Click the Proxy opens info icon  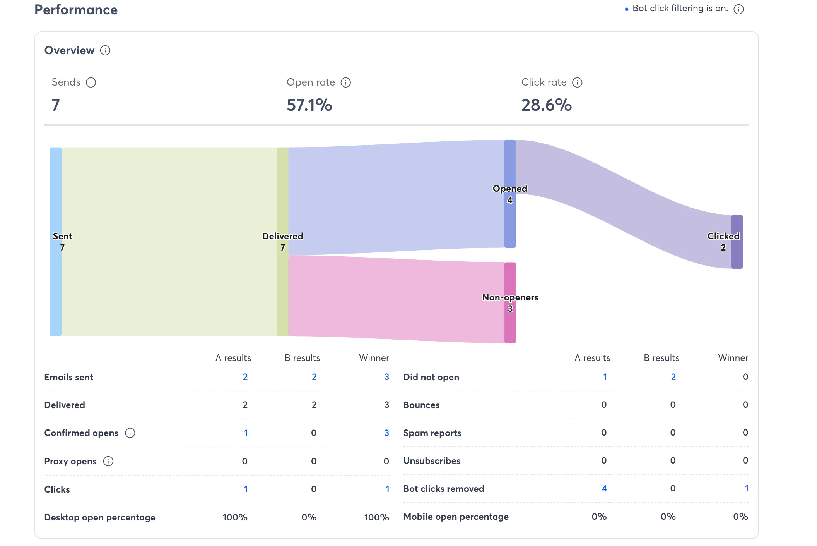click(108, 461)
